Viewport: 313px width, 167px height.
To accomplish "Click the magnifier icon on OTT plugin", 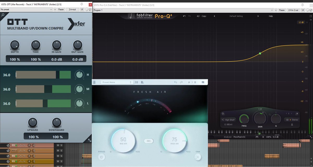I will 3,15.
